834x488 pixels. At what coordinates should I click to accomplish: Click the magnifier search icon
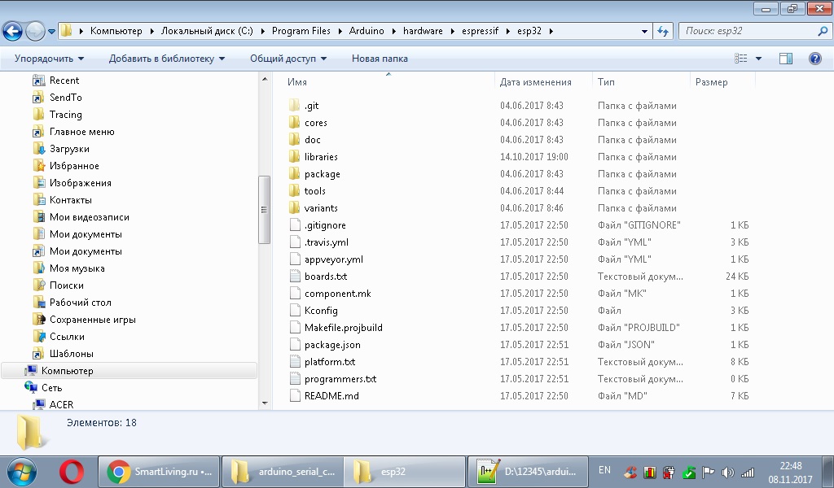coord(823,31)
